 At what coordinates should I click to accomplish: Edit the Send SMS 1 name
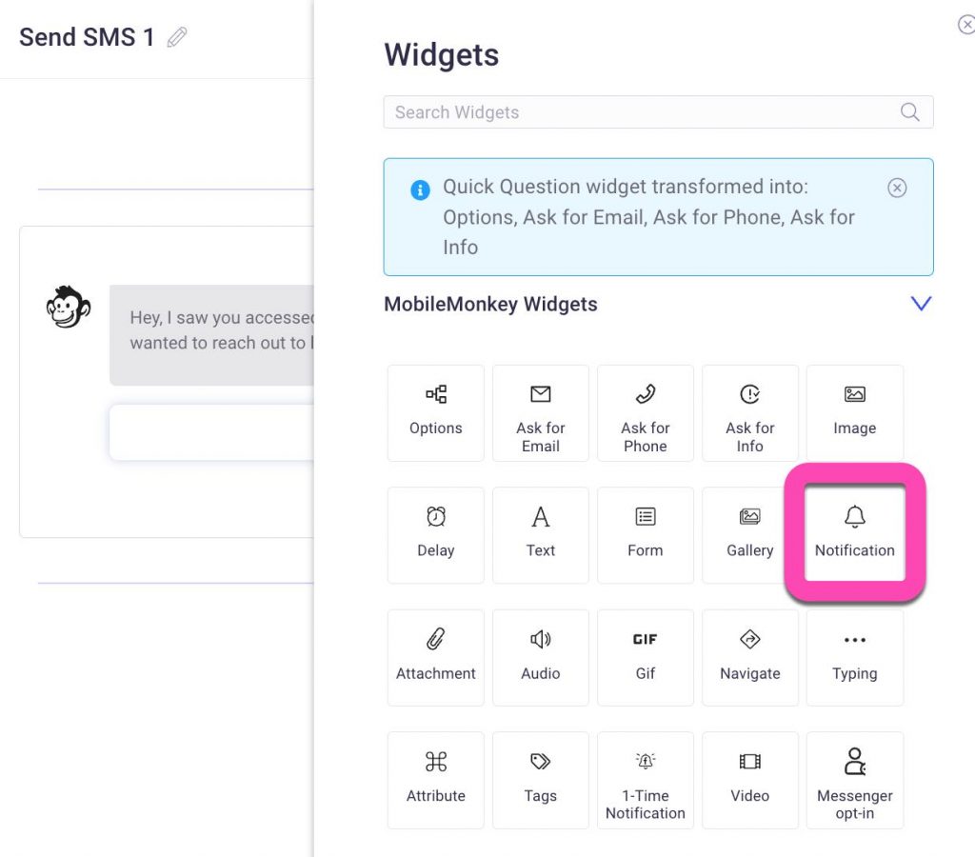[x=177, y=38]
